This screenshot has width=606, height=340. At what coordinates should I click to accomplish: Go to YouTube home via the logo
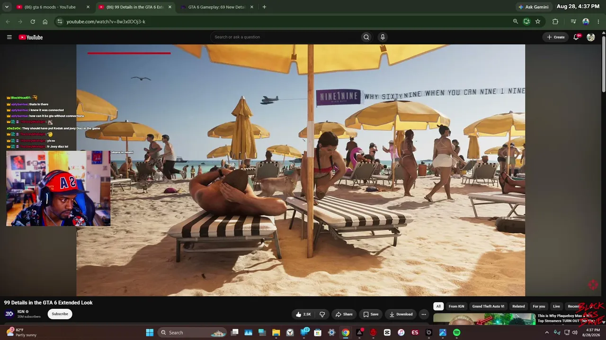pos(31,37)
